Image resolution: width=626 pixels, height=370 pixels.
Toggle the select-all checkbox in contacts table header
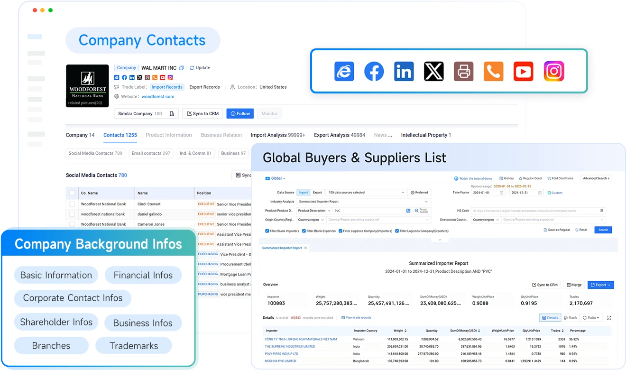point(72,193)
